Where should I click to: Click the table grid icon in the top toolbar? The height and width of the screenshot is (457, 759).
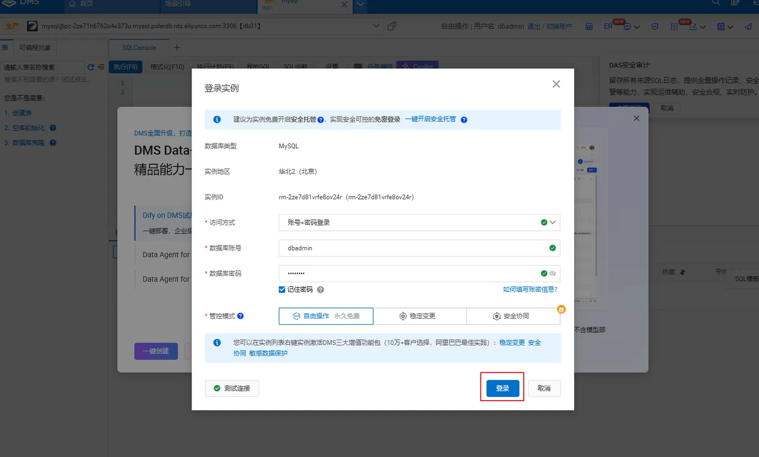tap(589, 27)
